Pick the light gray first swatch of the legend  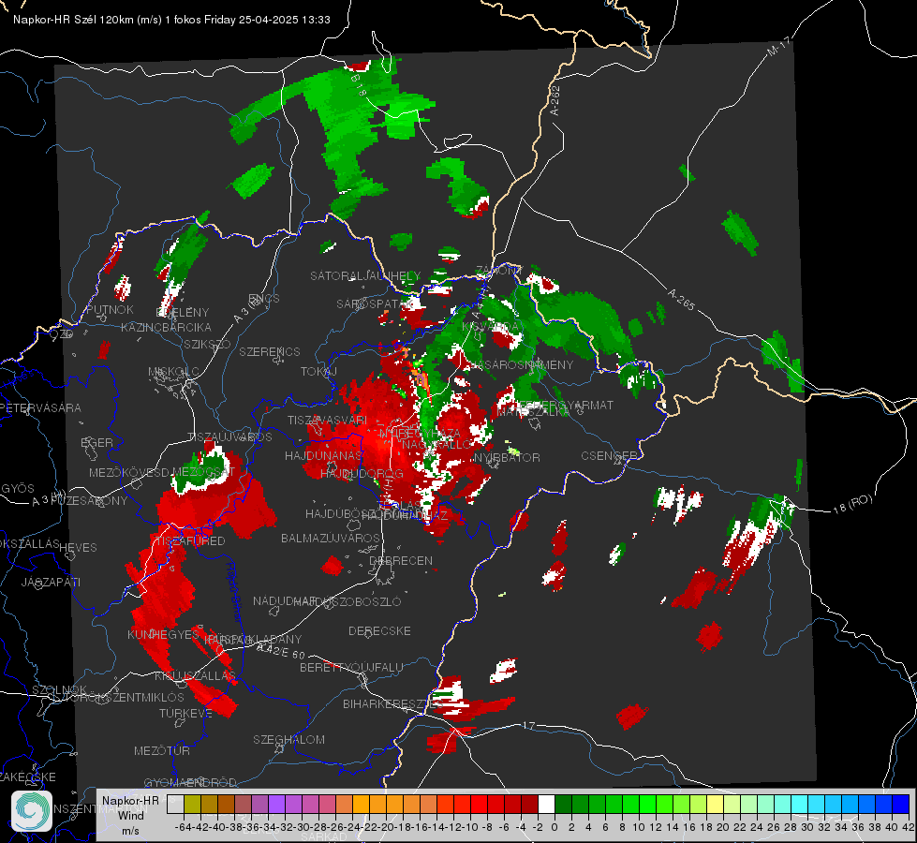(x=175, y=805)
